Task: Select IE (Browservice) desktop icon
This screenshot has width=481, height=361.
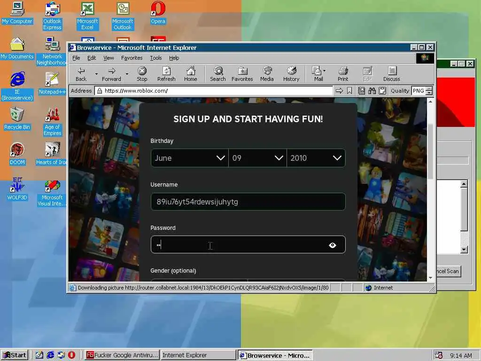Action: point(17,86)
